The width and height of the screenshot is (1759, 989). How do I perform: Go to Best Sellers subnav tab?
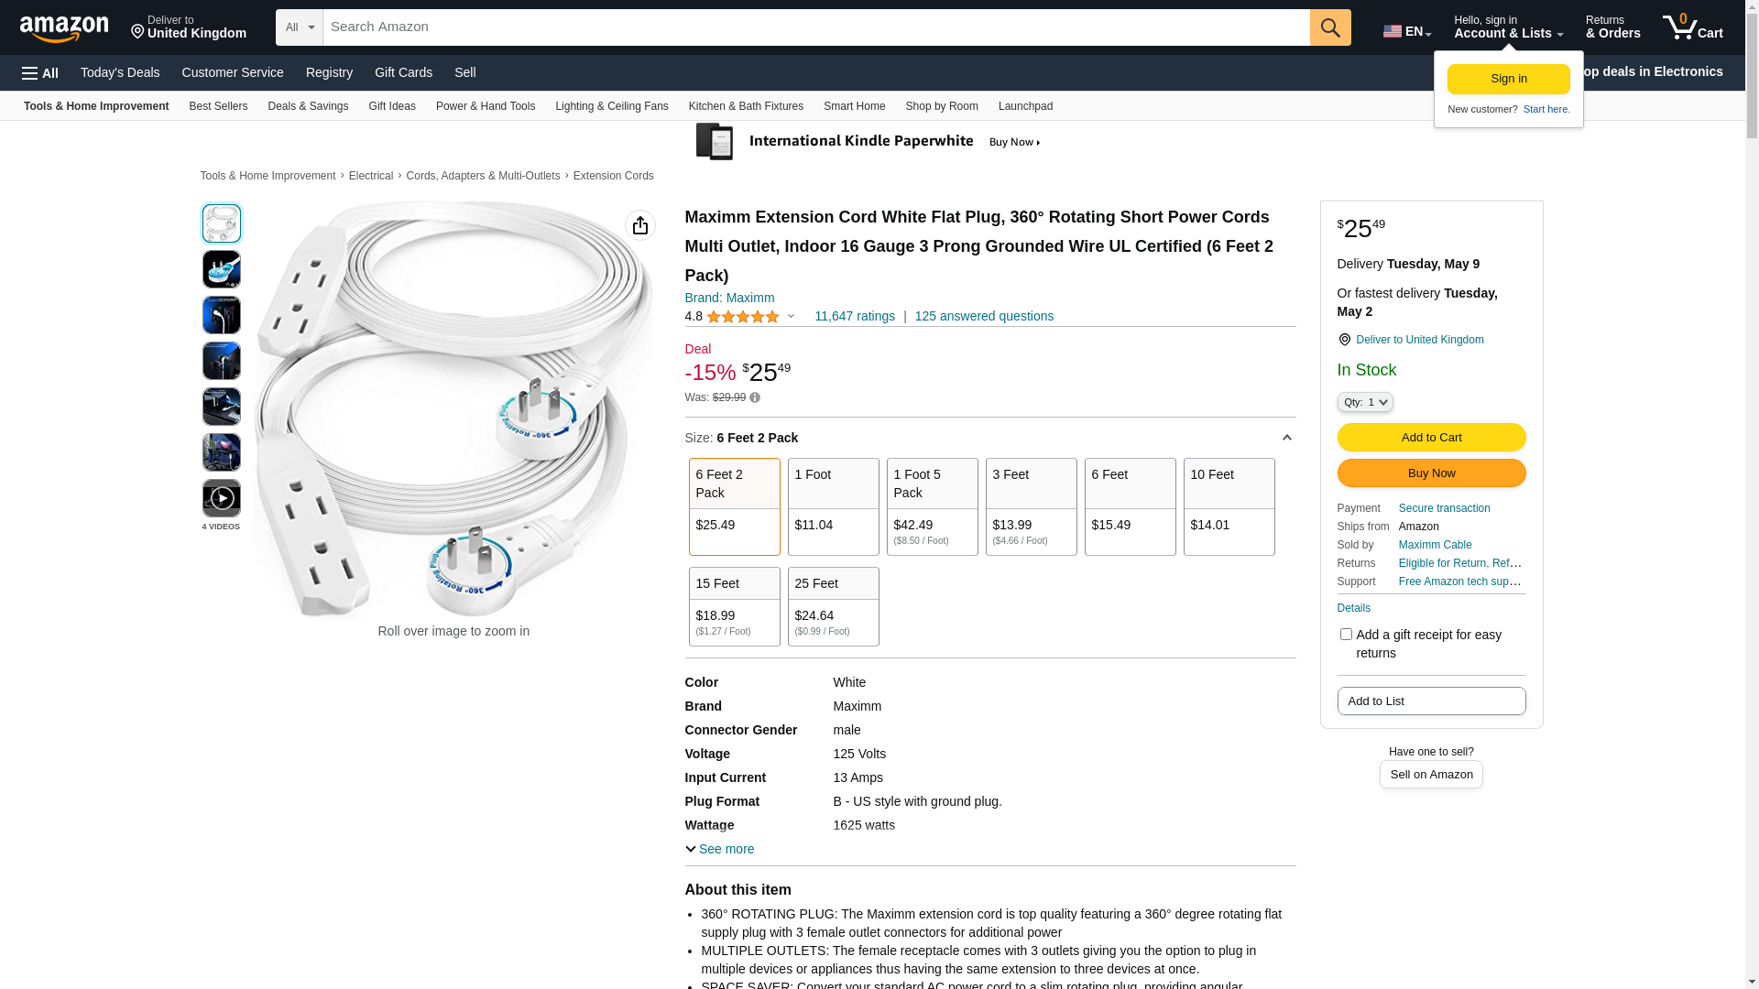[x=218, y=106]
